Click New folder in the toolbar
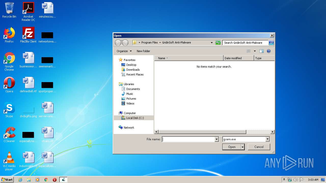The width and height of the screenshot is (326, 183). point(143,51)
